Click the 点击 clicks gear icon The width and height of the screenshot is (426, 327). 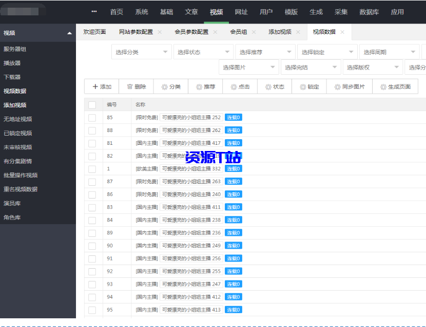pyautogui.click(x=233, y=86)
